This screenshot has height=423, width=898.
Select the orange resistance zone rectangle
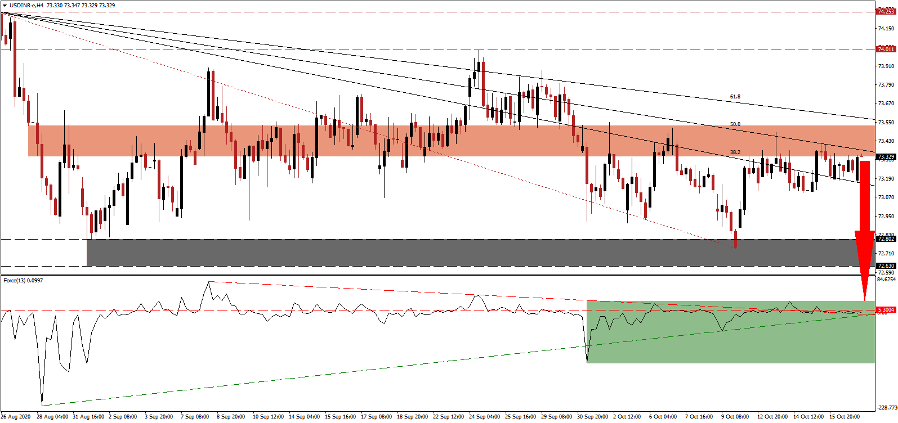[x=451, y=141]
